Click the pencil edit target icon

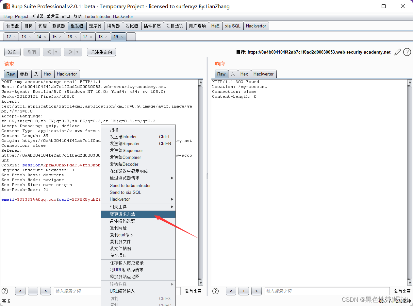pos(398,52)
